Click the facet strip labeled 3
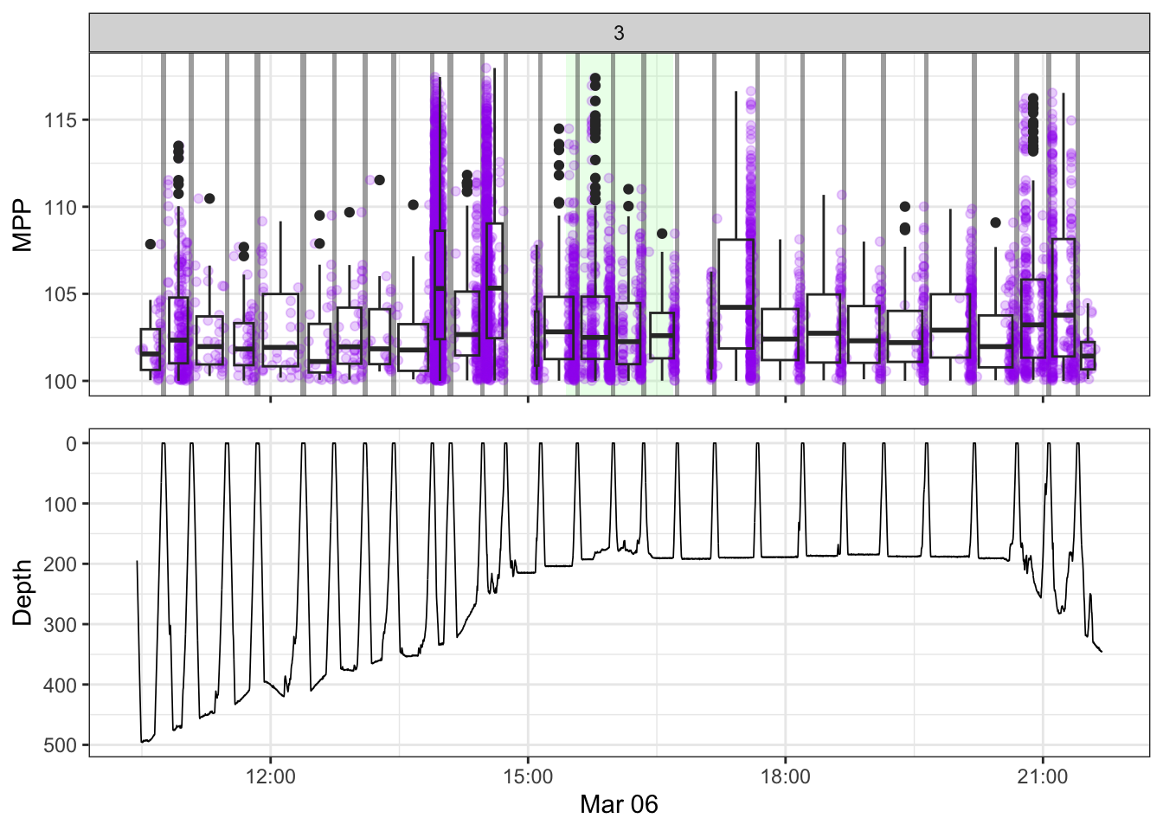1163x831 pixels. 619,33
